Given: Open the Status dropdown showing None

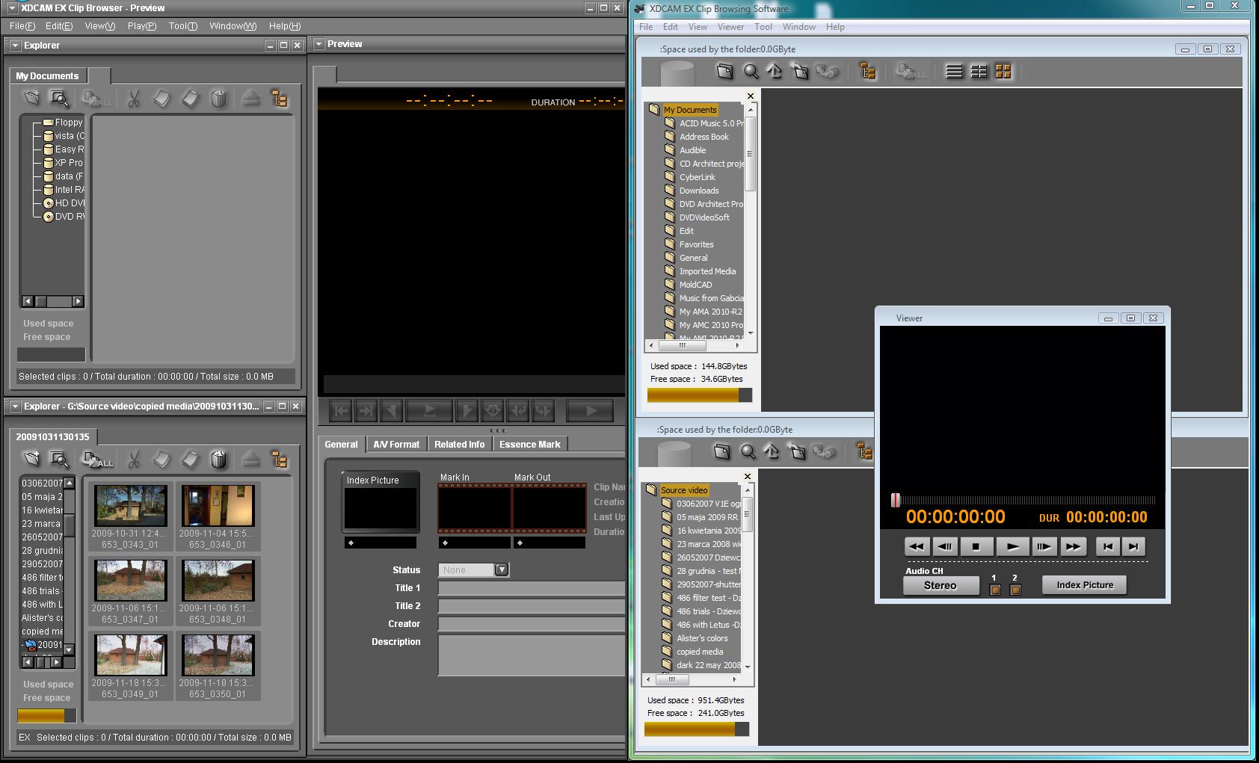Looking at the screenshot, I should tap(502, 570).
